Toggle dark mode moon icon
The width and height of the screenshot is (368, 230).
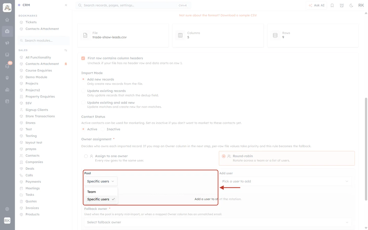[351, 5]
